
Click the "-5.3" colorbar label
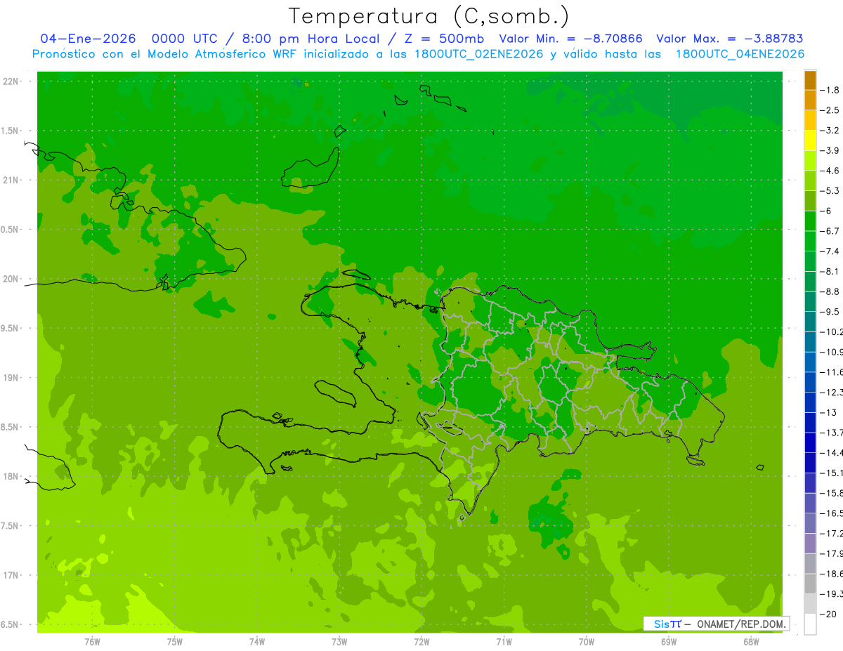point(830,191)
